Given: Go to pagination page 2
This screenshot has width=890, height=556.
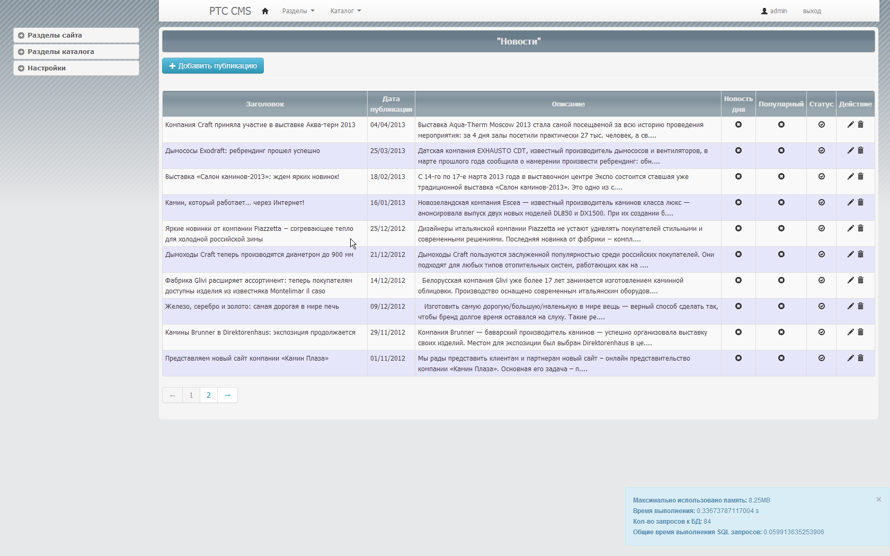Looking at the screenshot, I should (209, 395).
